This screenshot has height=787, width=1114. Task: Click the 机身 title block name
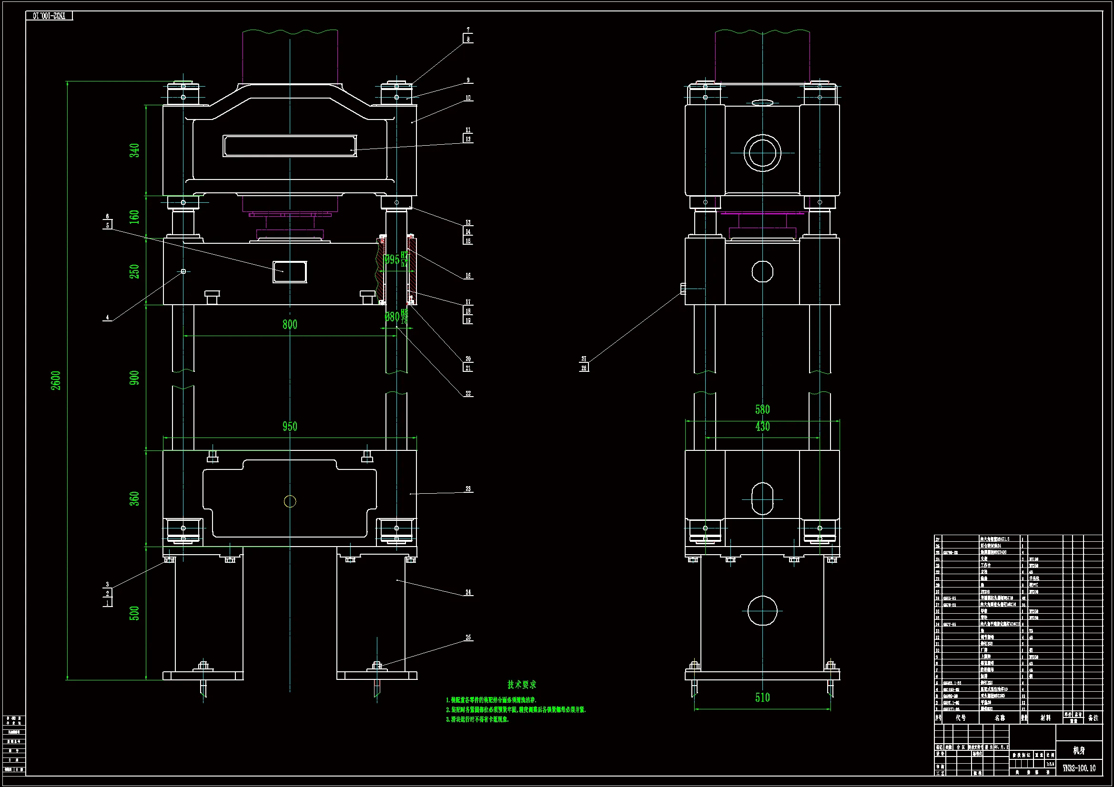[1079, 751]
